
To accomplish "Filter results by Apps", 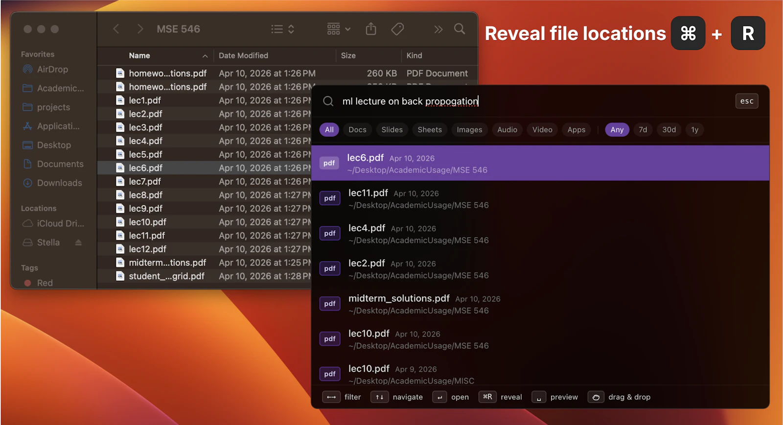I will (x=576, y=130).
